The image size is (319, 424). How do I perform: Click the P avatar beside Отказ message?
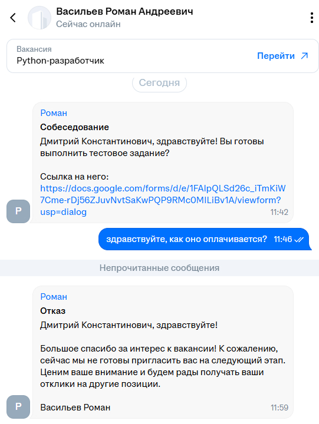point(18,407)
